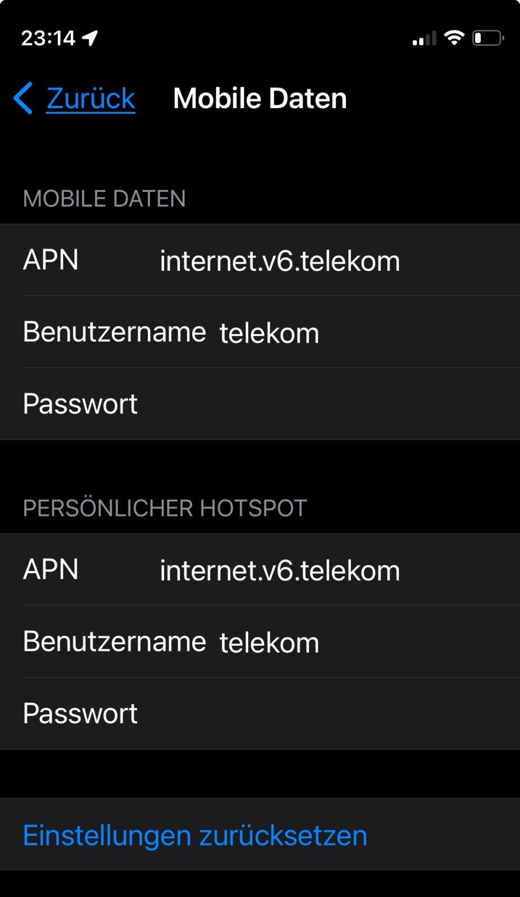
Task: Tap the battery indicator icon
Action: pos(487,38)
